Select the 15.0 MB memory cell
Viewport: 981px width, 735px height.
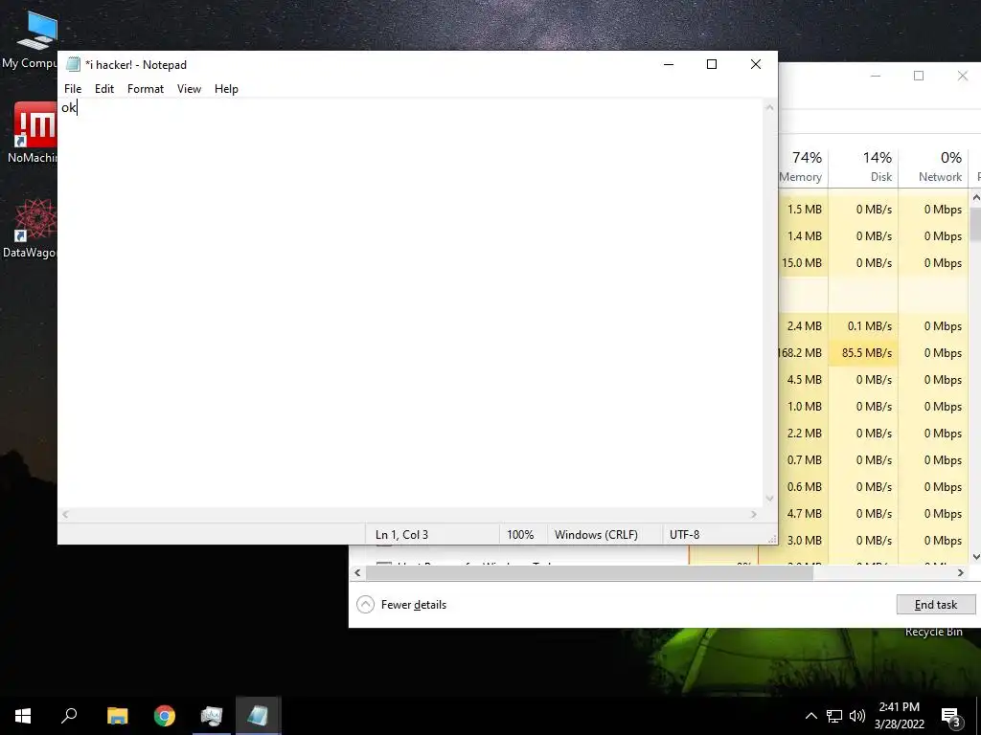[x=804, y=263]
